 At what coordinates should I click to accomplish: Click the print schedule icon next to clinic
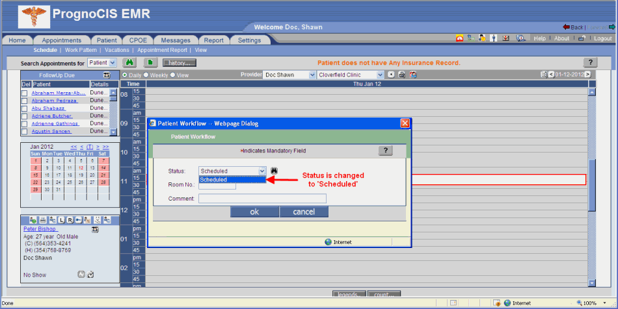pyautogui.click(x=401, y=75)
